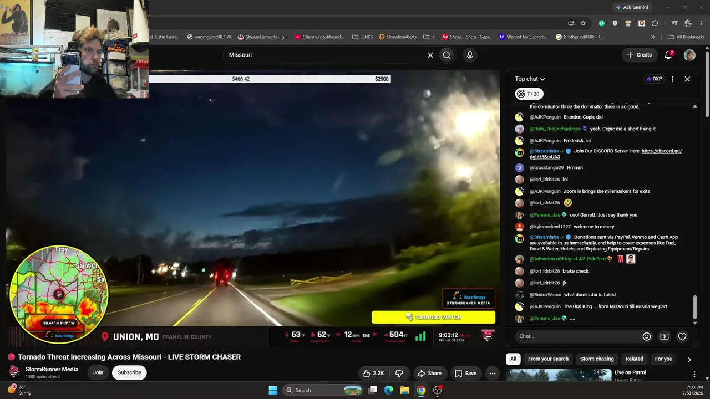This screenshot has height=399, width=710.
Task: Open the YouTube account avatar menu
Action: coord(689,55)
